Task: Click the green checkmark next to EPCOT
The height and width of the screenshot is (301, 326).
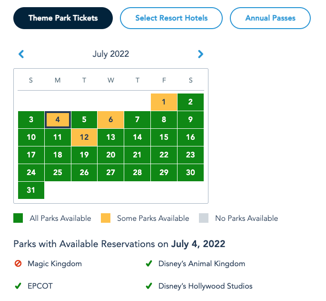Action: pyautogui.click(x=18, y=286)
